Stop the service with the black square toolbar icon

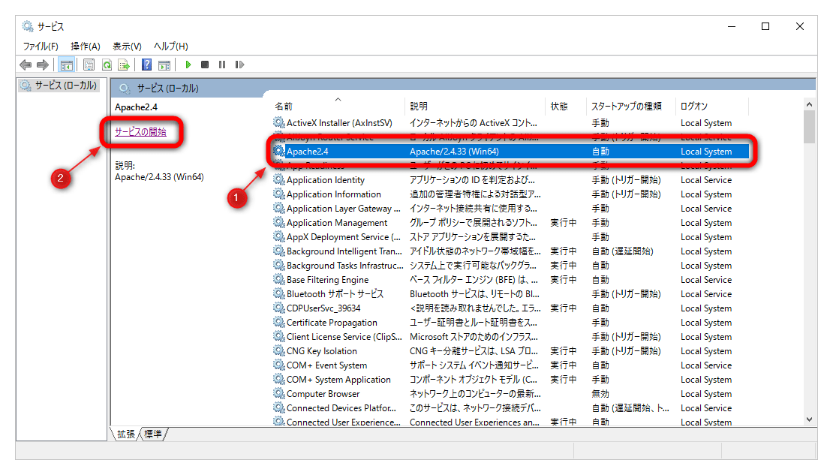[x=204, y=65]
